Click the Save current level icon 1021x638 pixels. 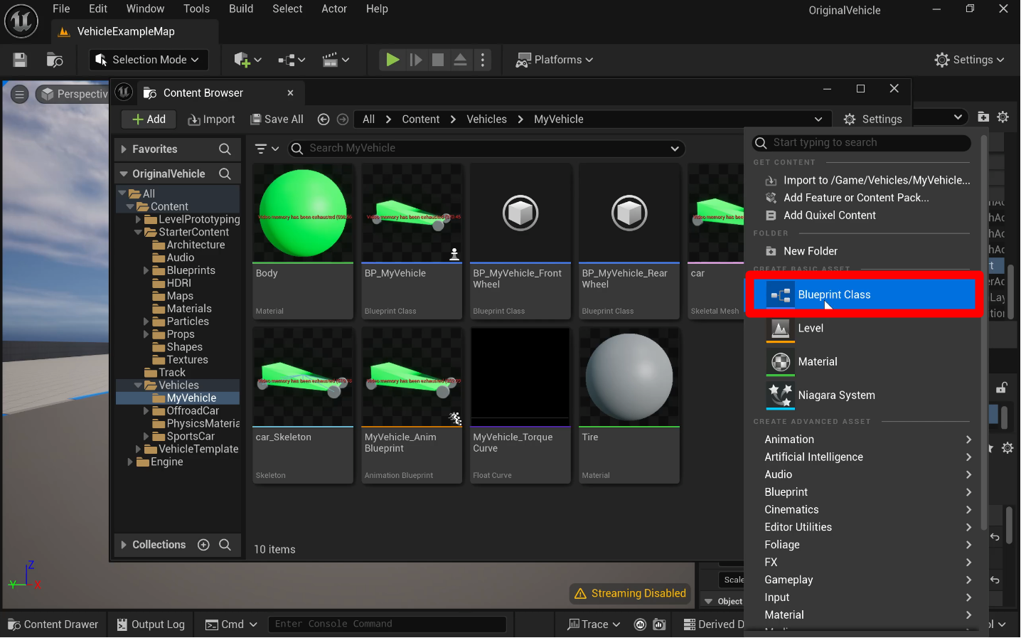pos(20,60)
